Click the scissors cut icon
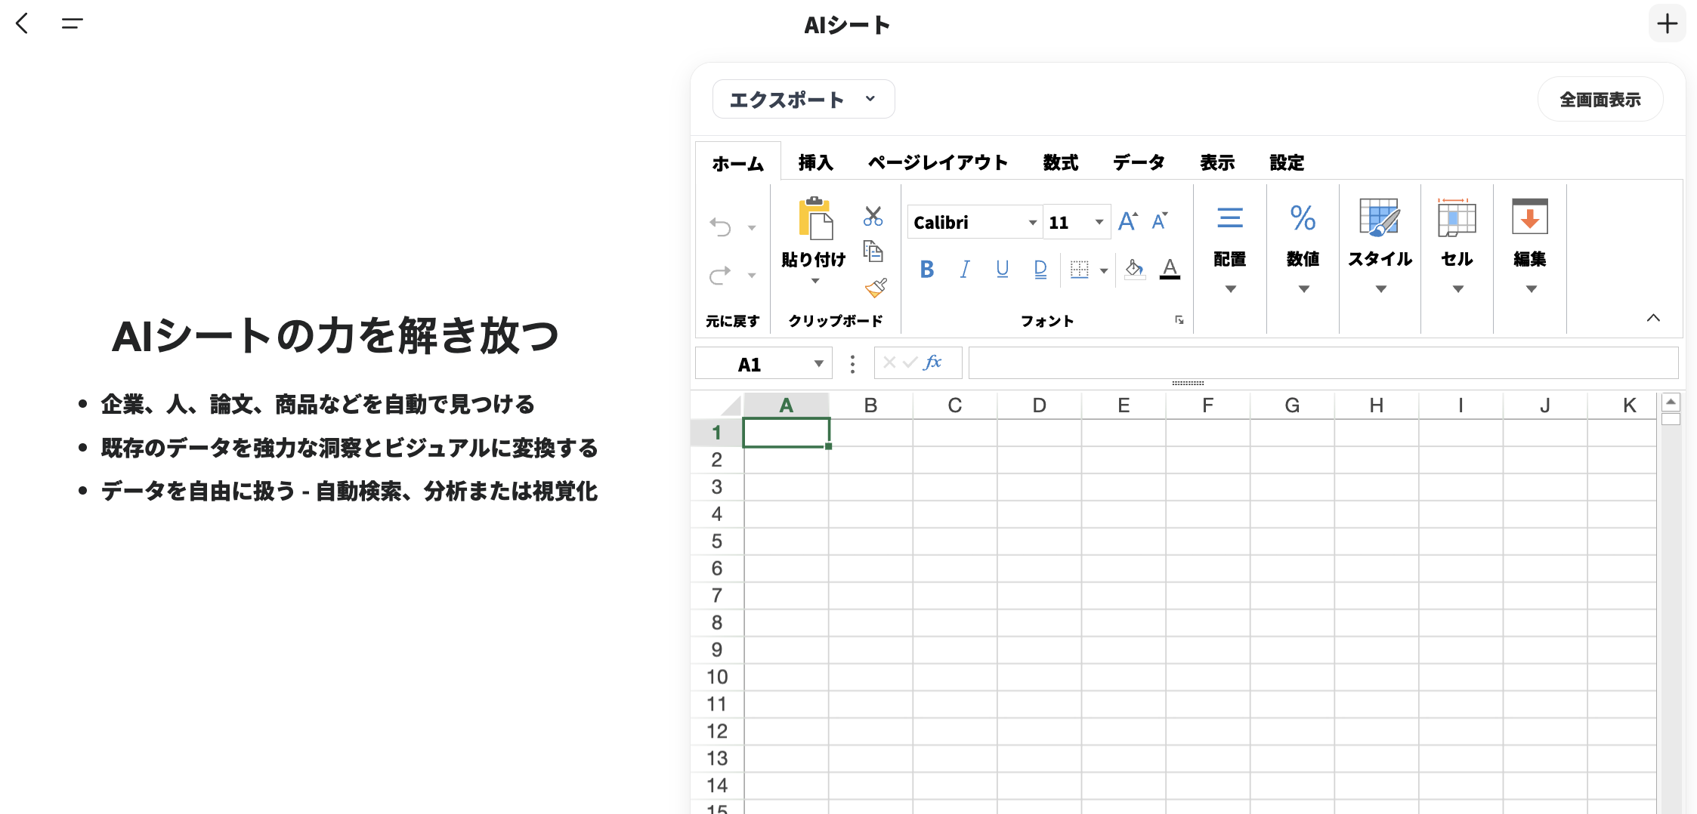This screenshot has height=814, width=1697. [x=873, y=217]
